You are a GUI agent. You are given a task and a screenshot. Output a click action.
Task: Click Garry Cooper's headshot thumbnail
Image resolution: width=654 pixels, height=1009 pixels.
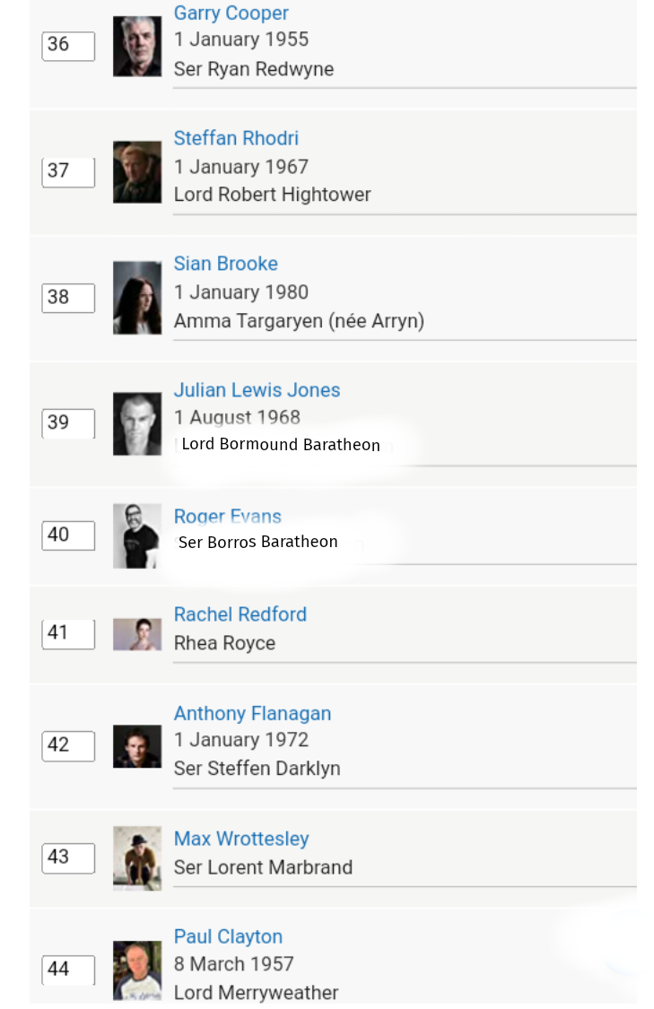pos(137,47)
